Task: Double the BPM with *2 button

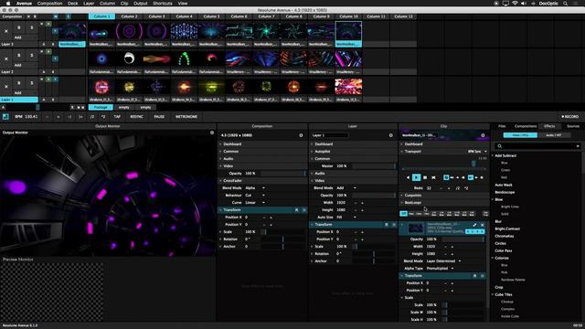Action: click(x=103, y=117)
